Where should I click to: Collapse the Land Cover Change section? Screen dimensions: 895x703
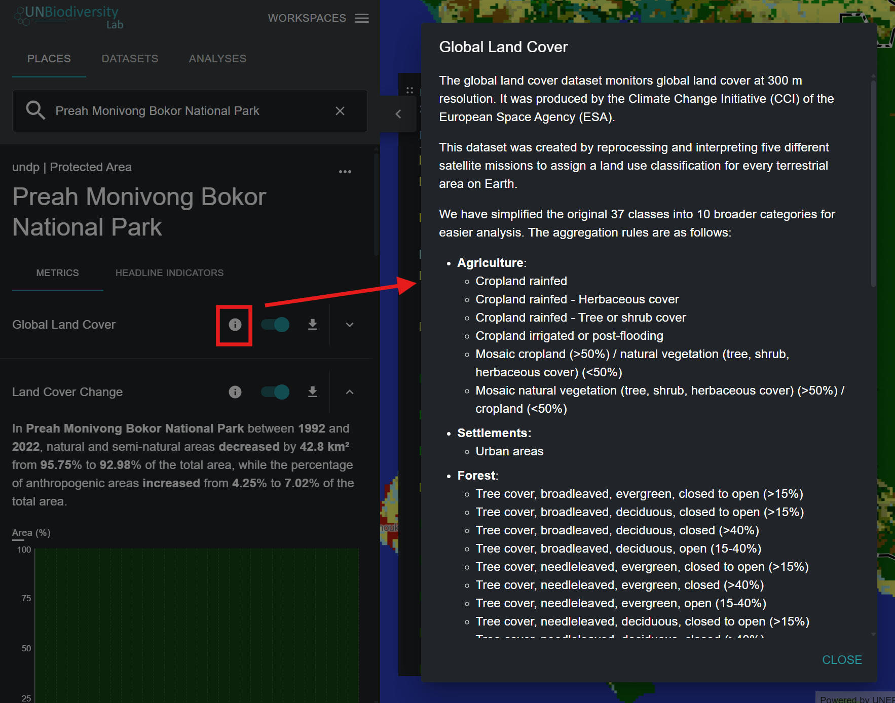tap(350, 392)
